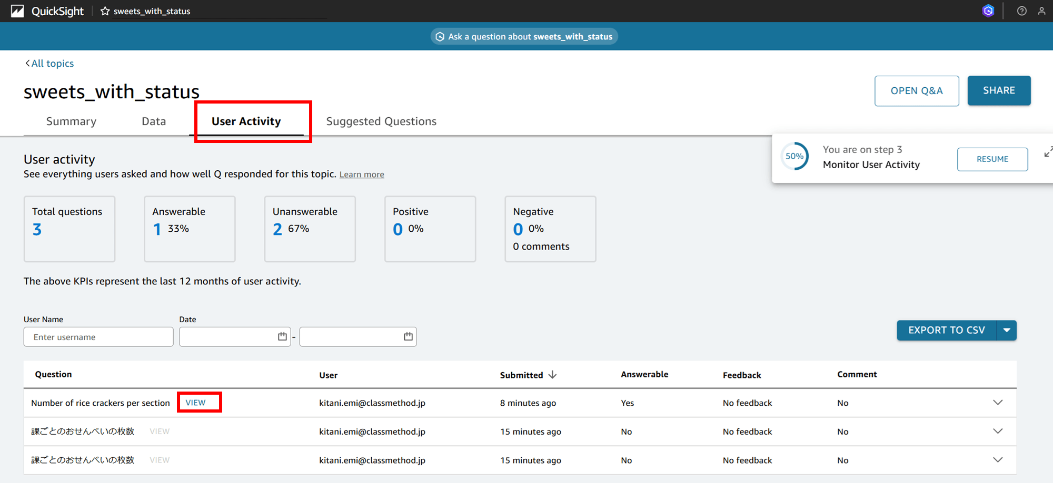This screenshot has height=483, width=1053.
Task: Click the 'Number of rice crackers per section' text
Action: pyautogui.click(x=101, y=403)
